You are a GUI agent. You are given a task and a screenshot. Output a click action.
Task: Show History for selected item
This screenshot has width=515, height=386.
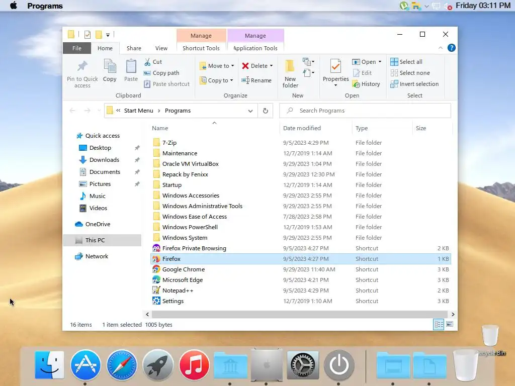coord(366,84)
